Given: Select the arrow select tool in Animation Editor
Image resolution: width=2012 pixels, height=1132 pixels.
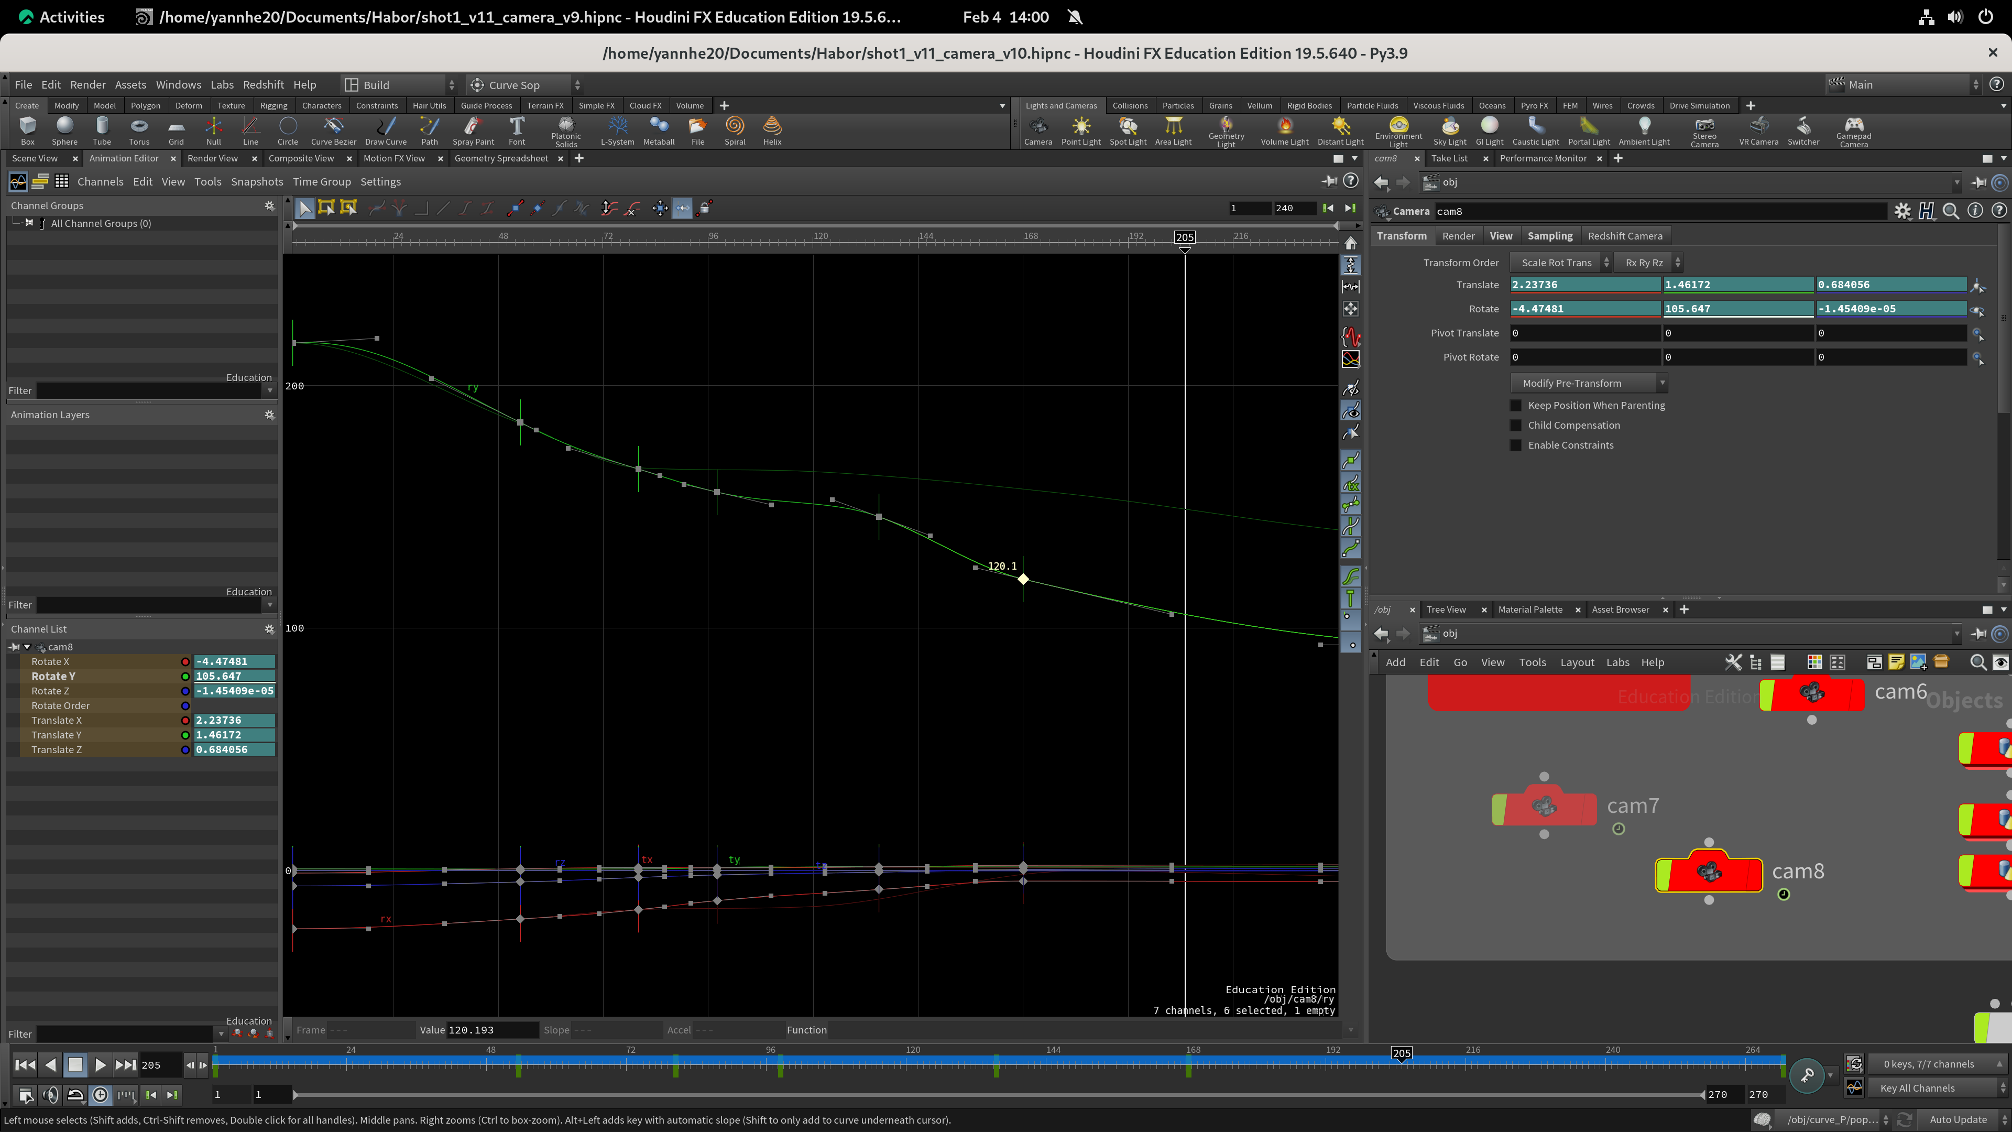Looking at the screenshot, I should point(304,208).
